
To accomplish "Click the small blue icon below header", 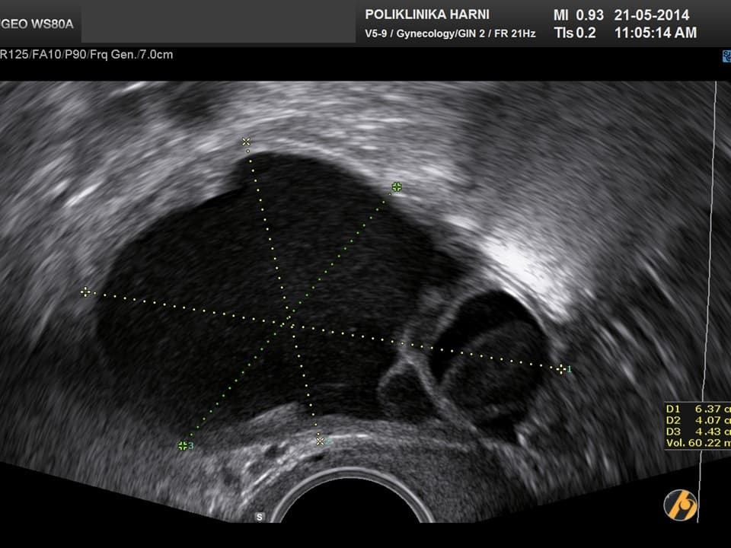I will pyautogui.click(x=726, y=56).
